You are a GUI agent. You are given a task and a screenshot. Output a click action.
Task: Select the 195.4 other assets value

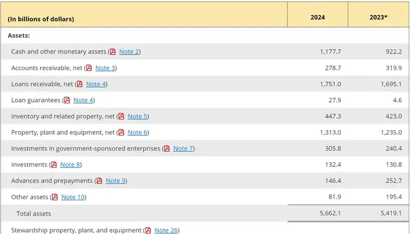pos(394,197)
